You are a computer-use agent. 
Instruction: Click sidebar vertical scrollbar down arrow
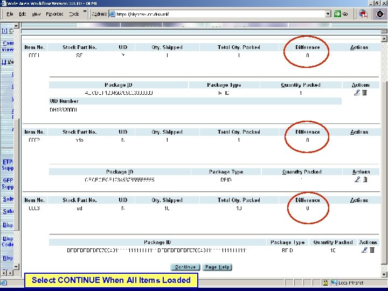click(16, 267)
